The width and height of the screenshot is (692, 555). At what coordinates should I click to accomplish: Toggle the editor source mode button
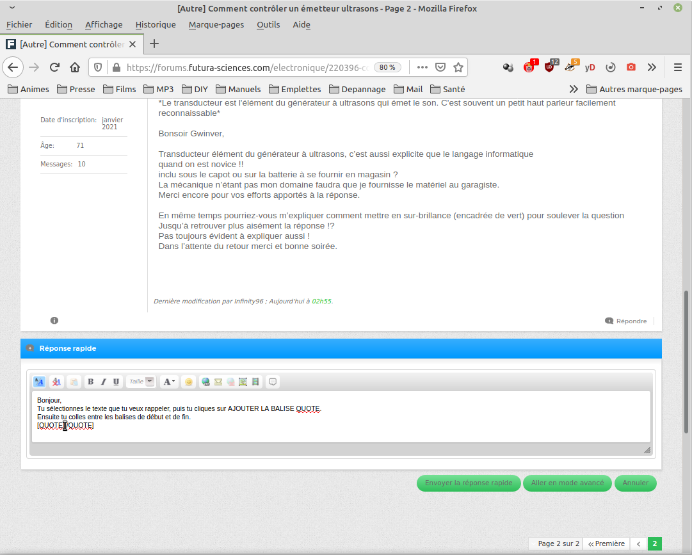[39, 382]
